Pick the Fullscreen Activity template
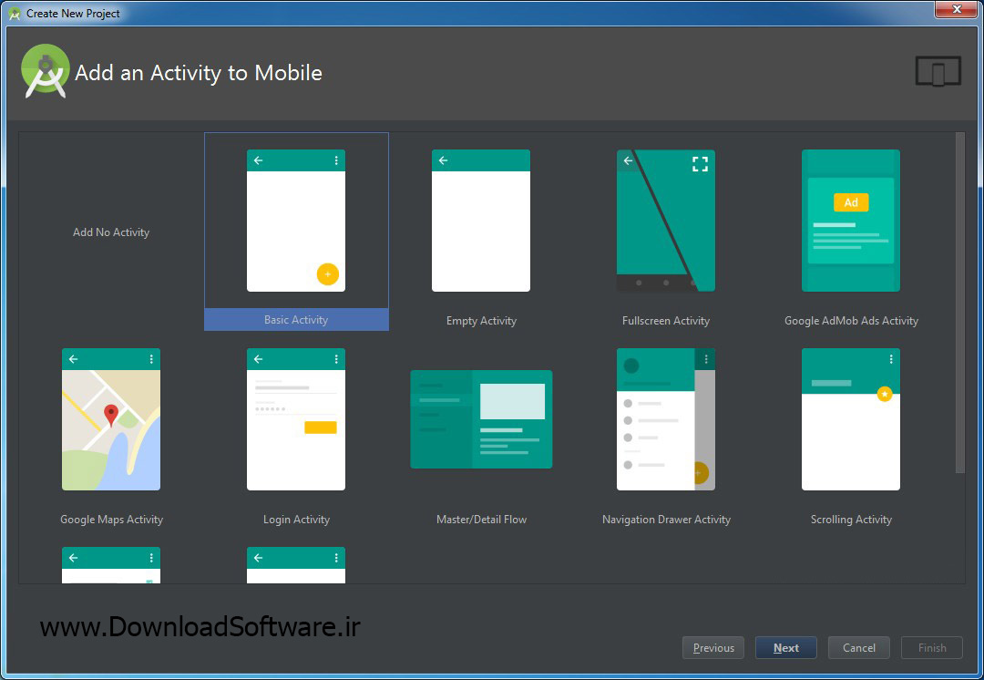The width and height of the screenshot is (984, 680). 666,221
